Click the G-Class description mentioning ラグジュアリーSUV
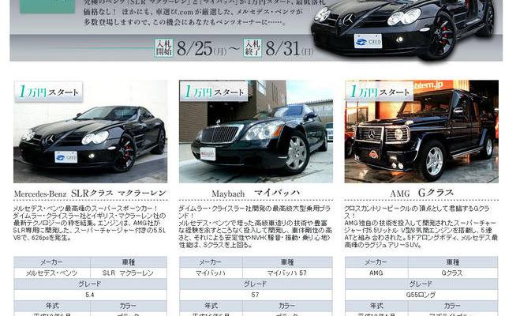Image resolution: width=505 pixels, height=316 pixels. 421,227
